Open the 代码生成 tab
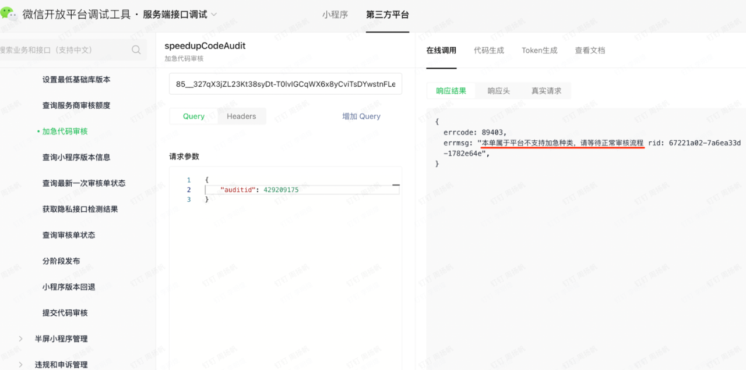 tap(489, 51)
